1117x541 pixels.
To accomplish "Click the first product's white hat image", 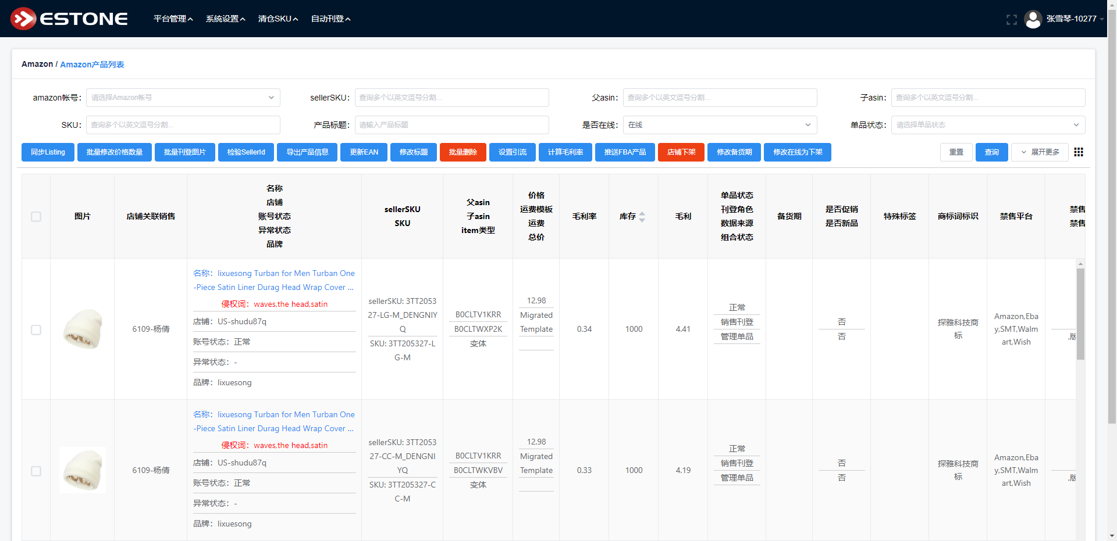I will pos(83,329).
